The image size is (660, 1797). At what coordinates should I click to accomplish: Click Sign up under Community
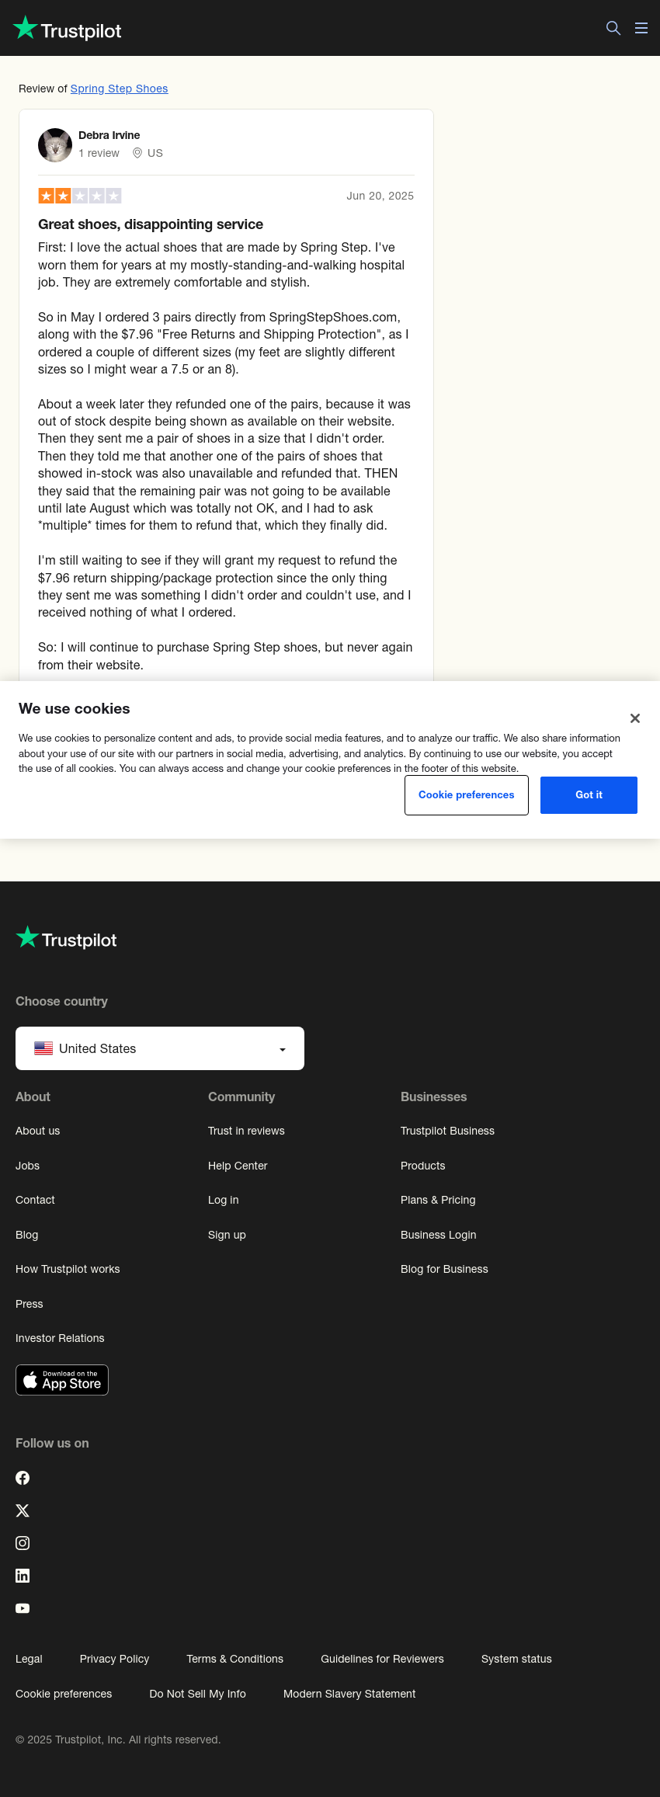tap(227, 1235)
